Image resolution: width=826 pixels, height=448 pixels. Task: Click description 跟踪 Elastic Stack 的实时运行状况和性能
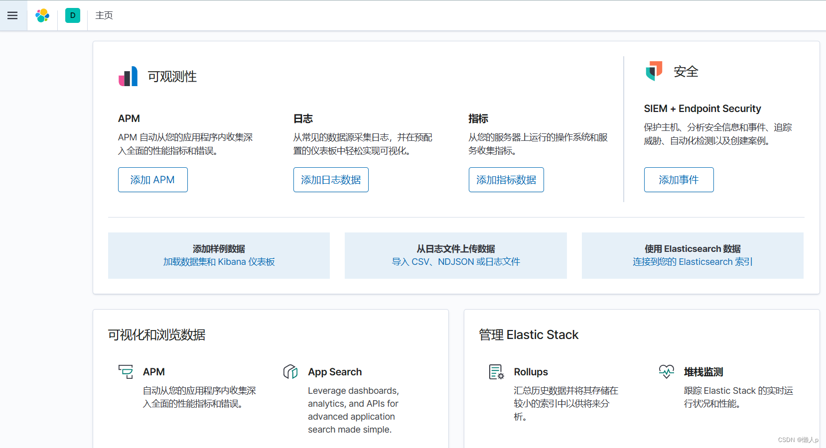click(x=738, y=397)
